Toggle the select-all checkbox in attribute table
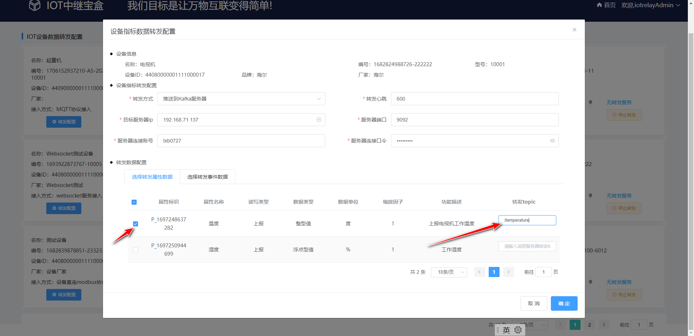 pos(134,202)
